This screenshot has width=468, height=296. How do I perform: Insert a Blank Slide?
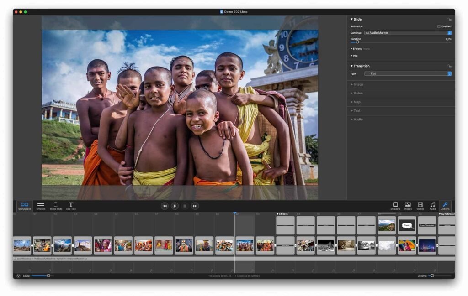pyautogui.click(x=56, y=206)
